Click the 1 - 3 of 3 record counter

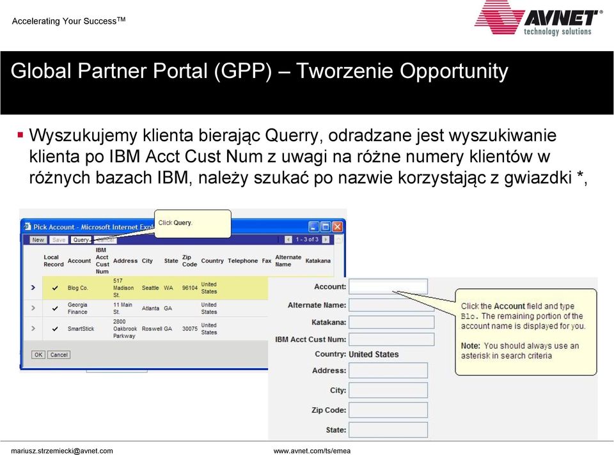click(x=307, y=240)
